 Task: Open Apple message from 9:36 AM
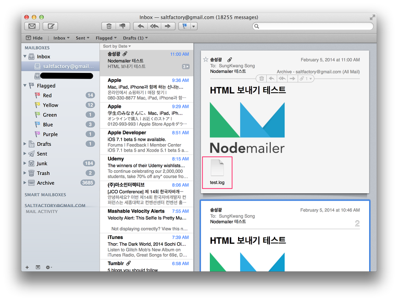click(x=147, y=89)
